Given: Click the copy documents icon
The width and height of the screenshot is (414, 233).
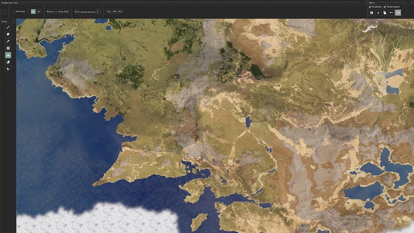Looking at the screenshot, I should [x=385, y=13].
